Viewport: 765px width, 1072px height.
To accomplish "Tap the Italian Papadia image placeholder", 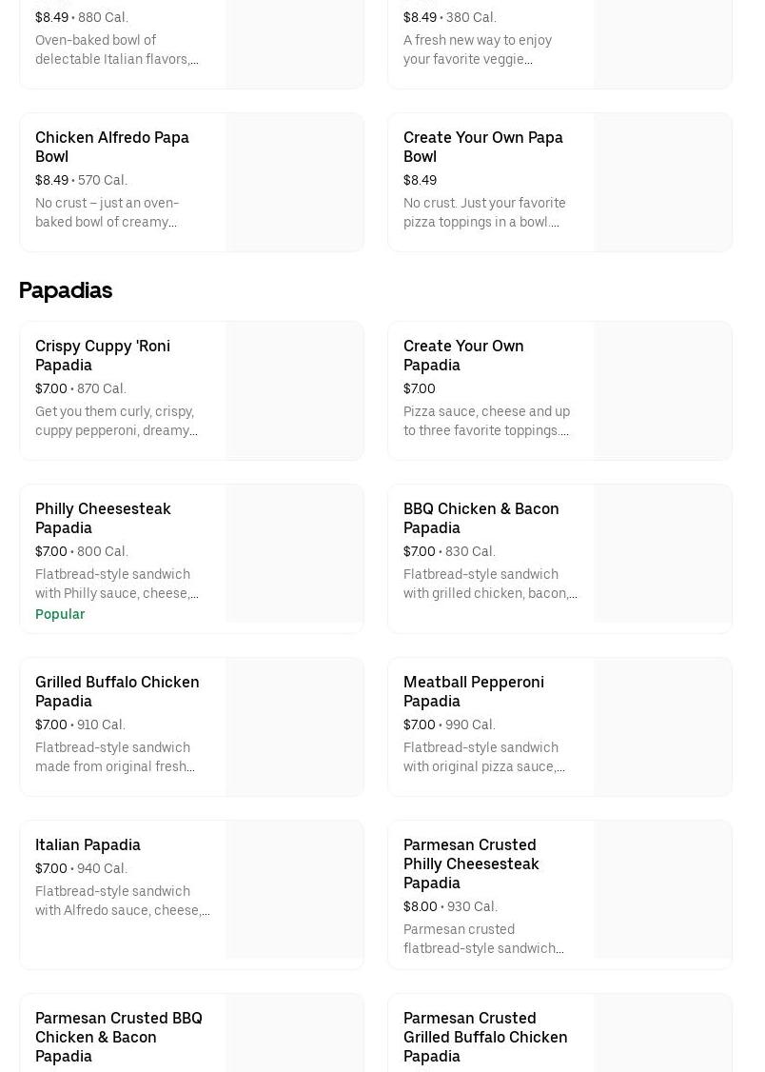I will pyautogui.click(x=295, y=890).
